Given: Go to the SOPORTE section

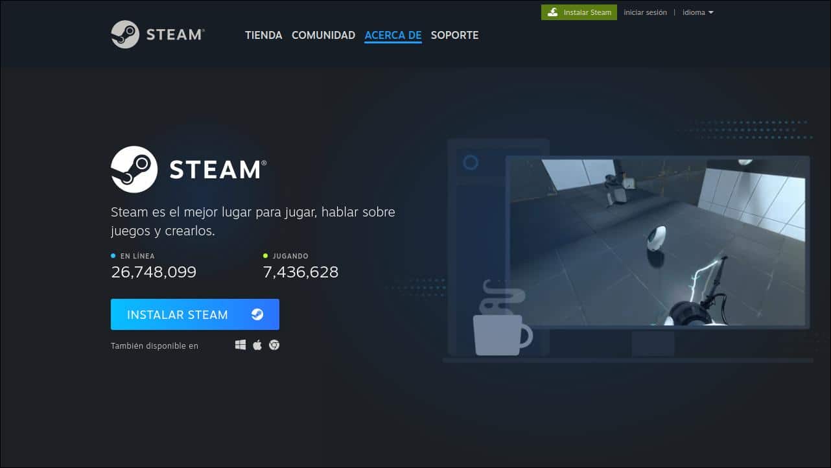Looking at the screenshot, I should pyautogui.click(x=455, y=35).
